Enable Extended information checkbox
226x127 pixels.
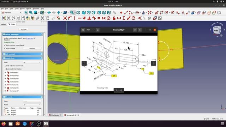[5, 69]
